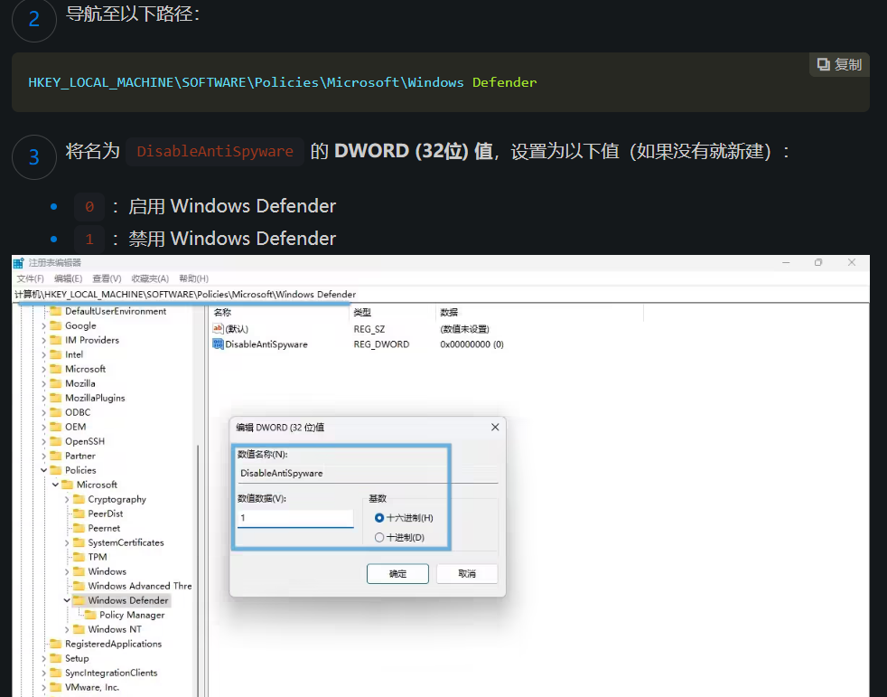
Task: Select the 十六进制(H) hexadecimal radio button
Action: (x=379, y=518)
